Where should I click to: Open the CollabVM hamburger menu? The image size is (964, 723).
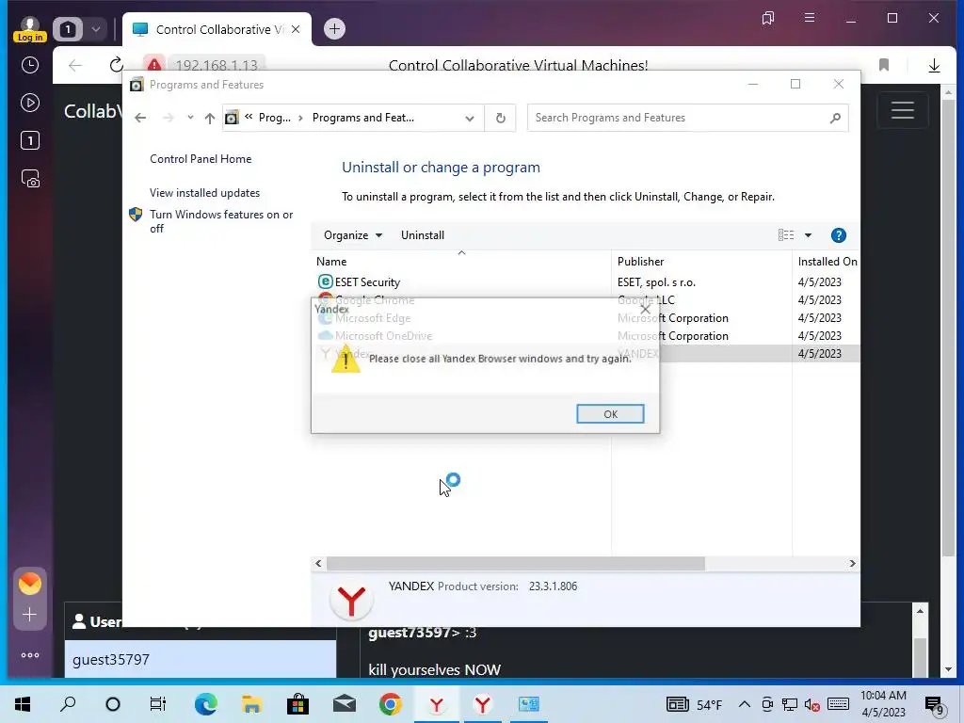(x=903, y=110)
